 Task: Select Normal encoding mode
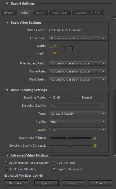(79, 97)
